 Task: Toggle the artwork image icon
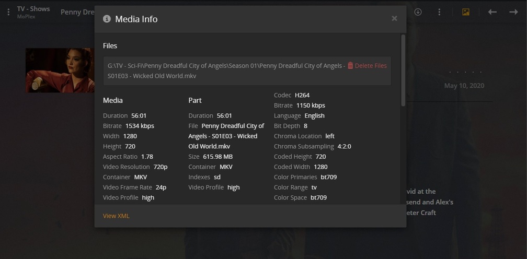[466, 11]
